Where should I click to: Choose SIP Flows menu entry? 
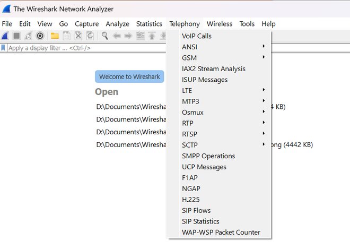pyautogui.click(x=196, y=210)
